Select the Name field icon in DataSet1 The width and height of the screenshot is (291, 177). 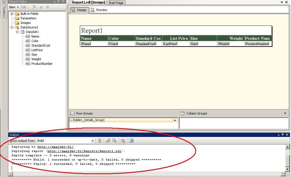[x=28, y=36]
